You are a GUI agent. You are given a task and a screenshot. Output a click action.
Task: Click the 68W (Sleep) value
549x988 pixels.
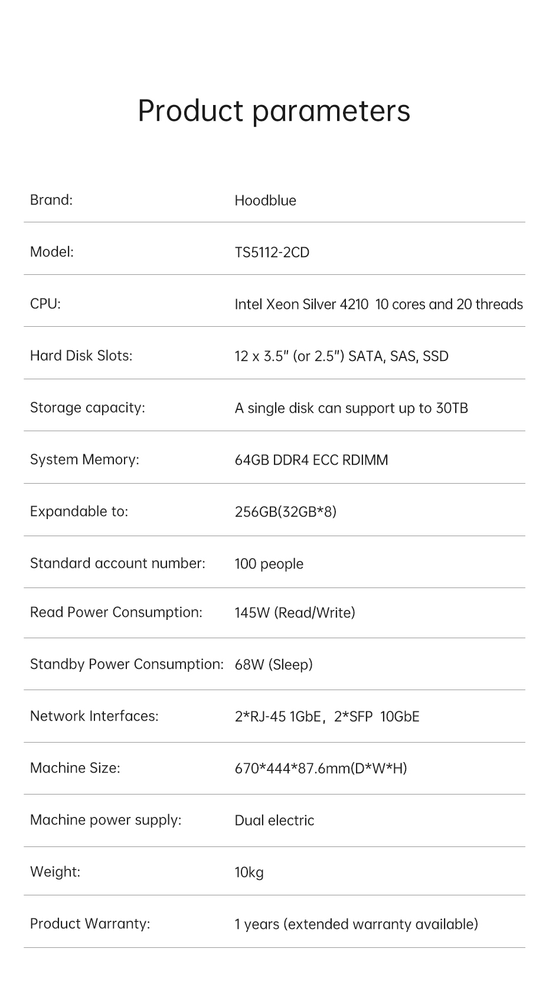[273, 665]
